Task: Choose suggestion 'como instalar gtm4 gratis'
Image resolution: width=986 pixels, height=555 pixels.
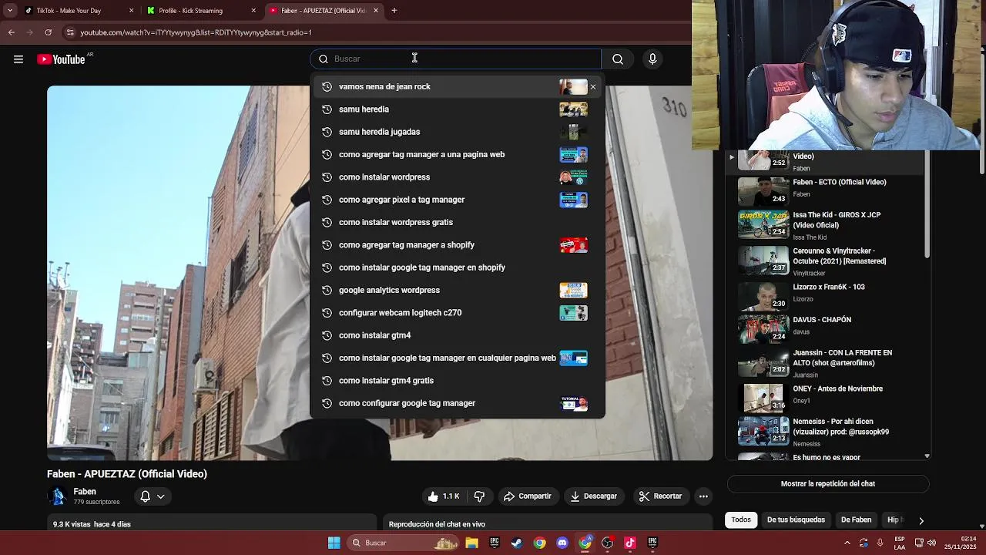Action: tap(458, 381)
